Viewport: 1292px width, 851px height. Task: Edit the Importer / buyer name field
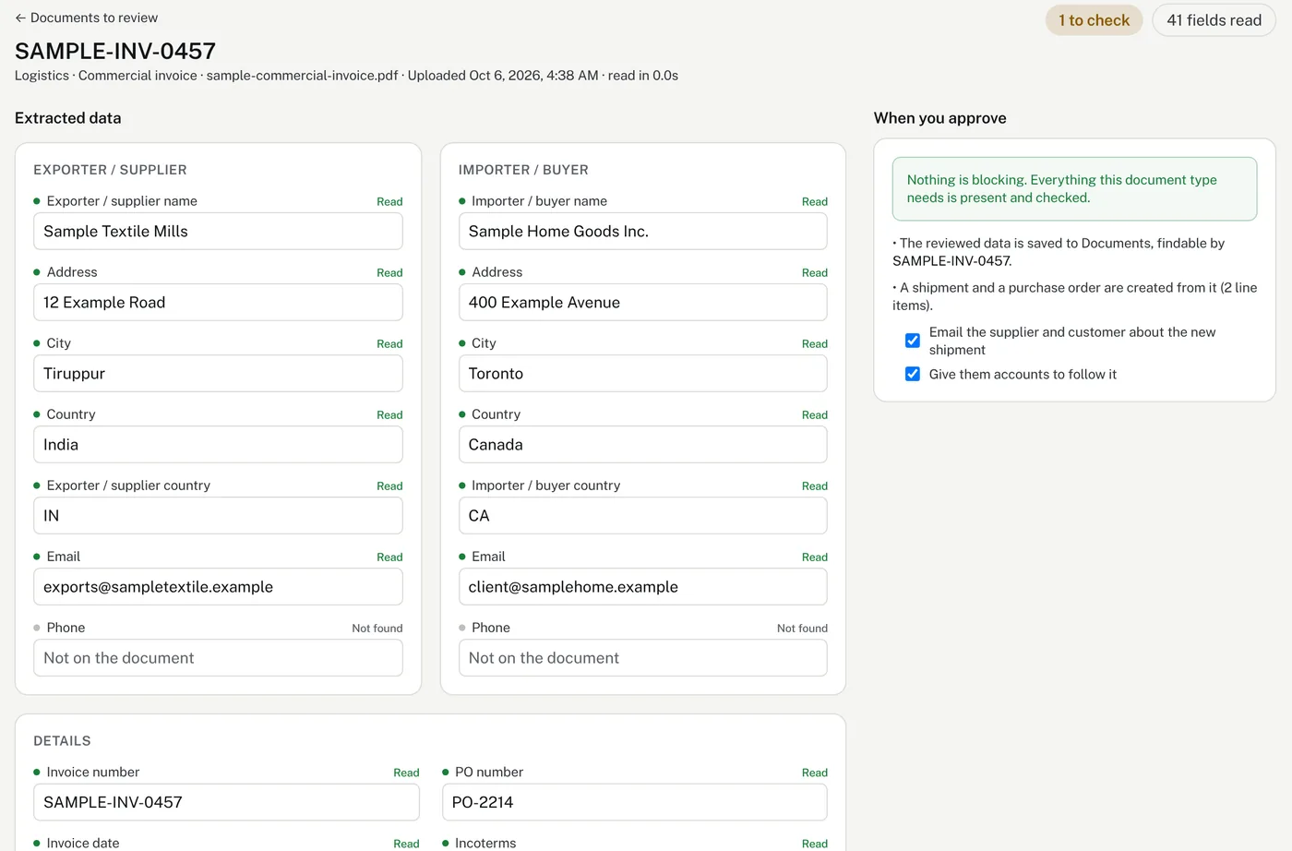pos(642,232)
